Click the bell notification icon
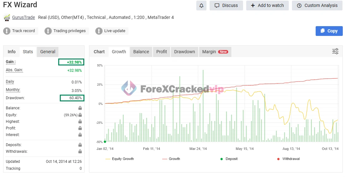This screenshot has width=345, height=177. (x=201, y=5)
